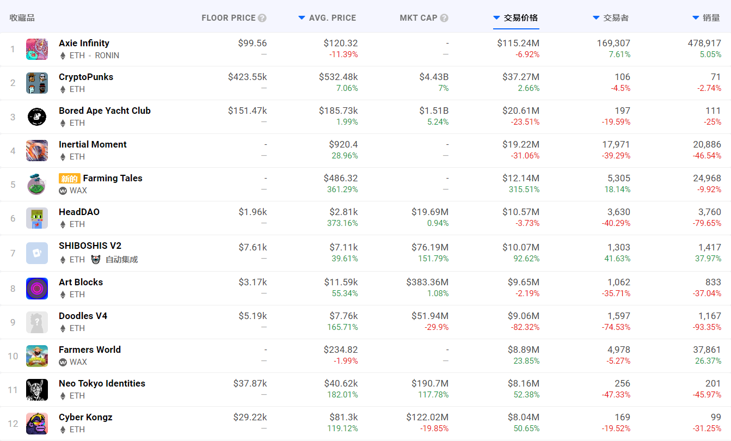Sort by 交易者 column
This screenshot has height=441, width=731.
point(611,18)
